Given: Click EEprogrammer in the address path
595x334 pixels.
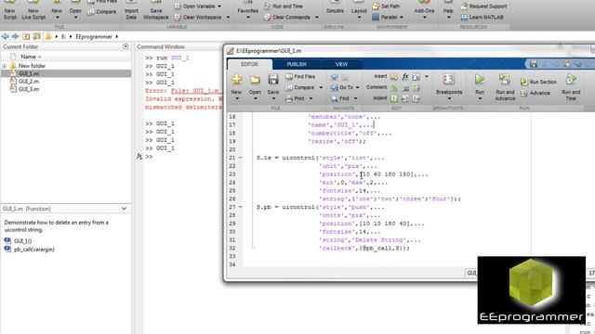Looking at the screenshot, I should 94,37.
